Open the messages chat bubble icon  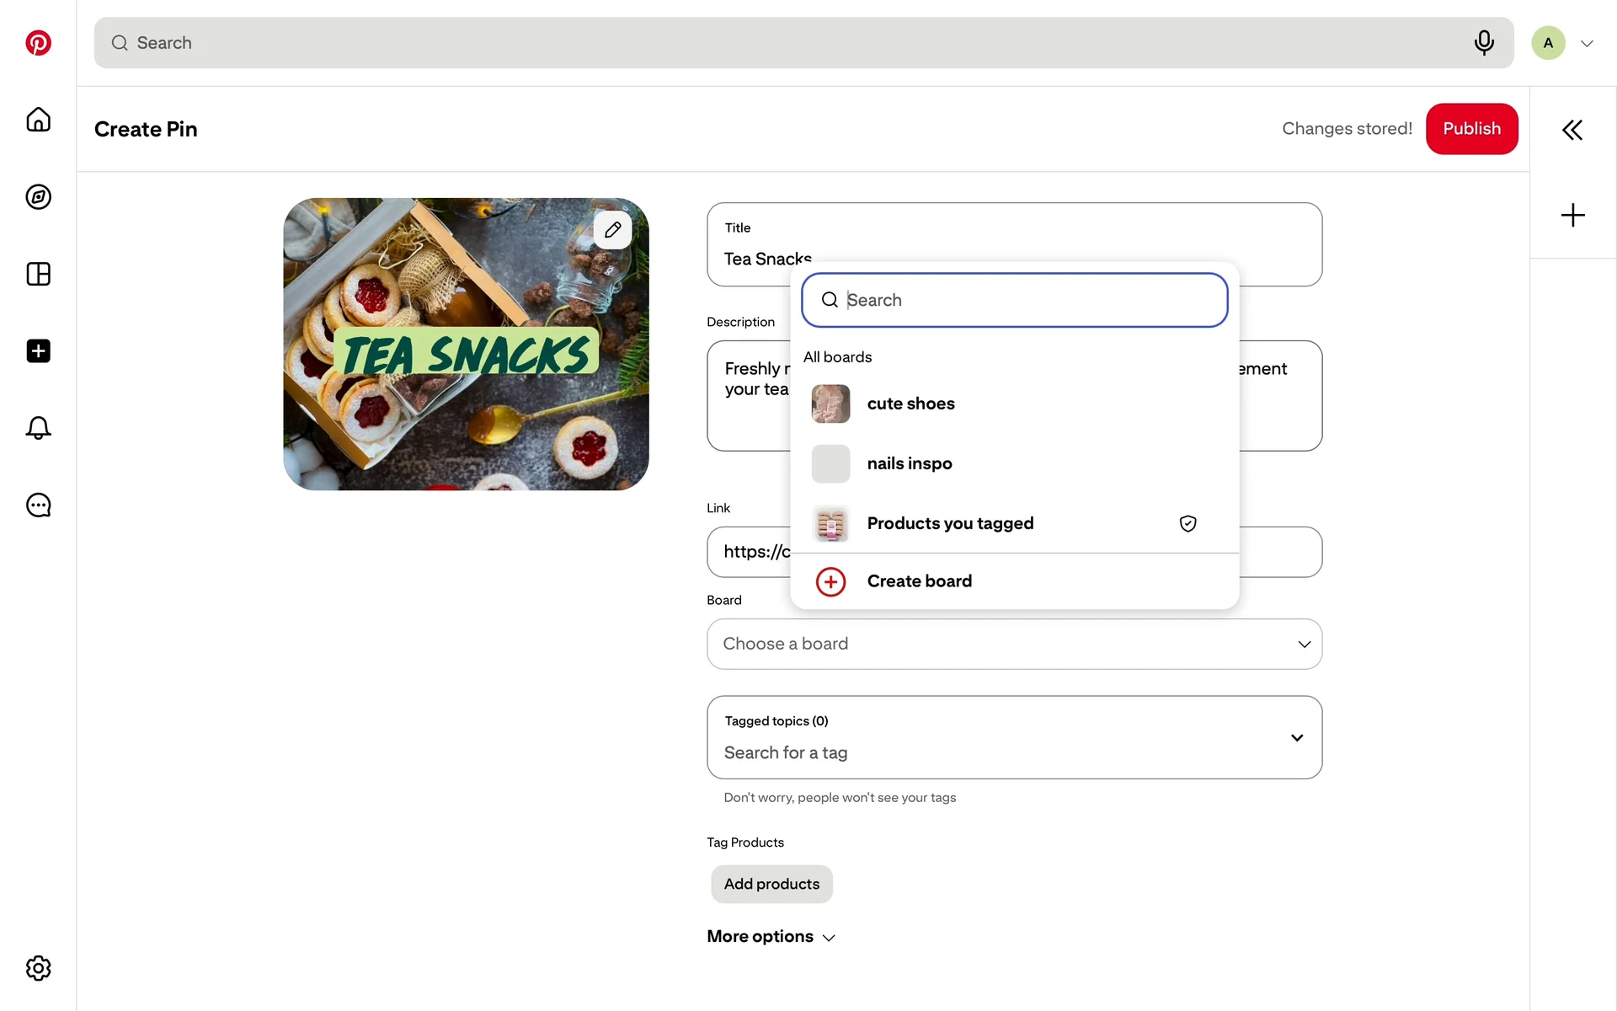[x=38, y=505]
